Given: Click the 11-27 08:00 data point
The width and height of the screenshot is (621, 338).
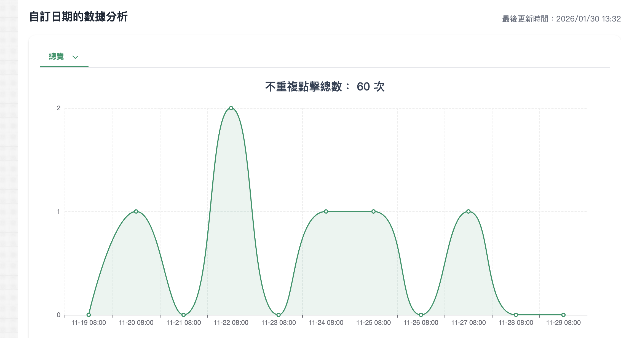Looking at the screenshot, I should [x=468, y=211].
